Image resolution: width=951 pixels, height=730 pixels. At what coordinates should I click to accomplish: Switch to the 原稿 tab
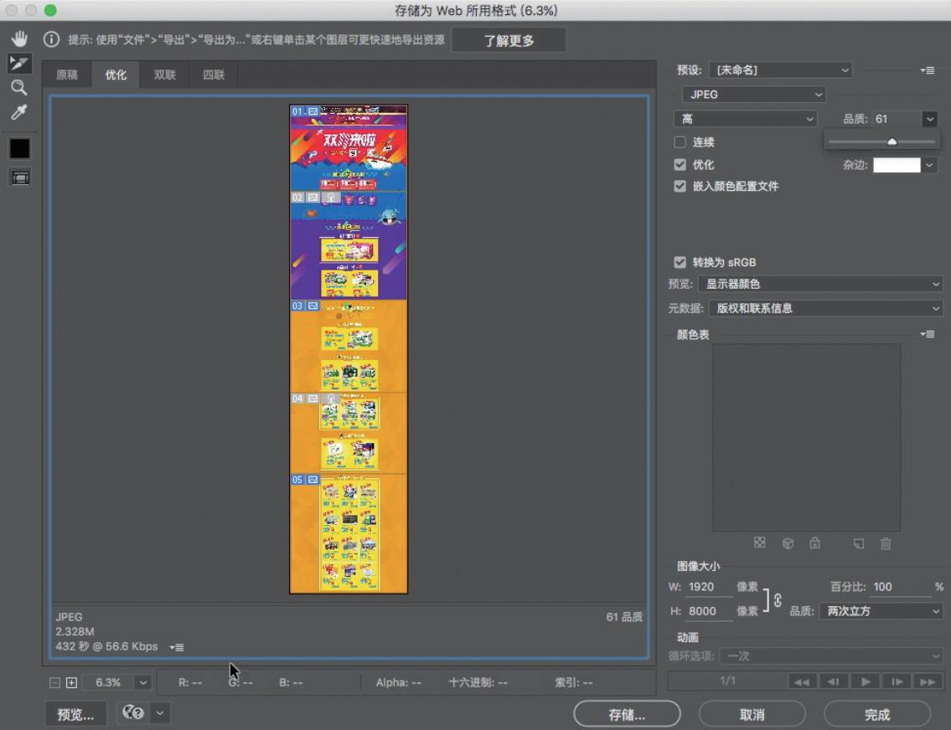[x=67, y=75]
